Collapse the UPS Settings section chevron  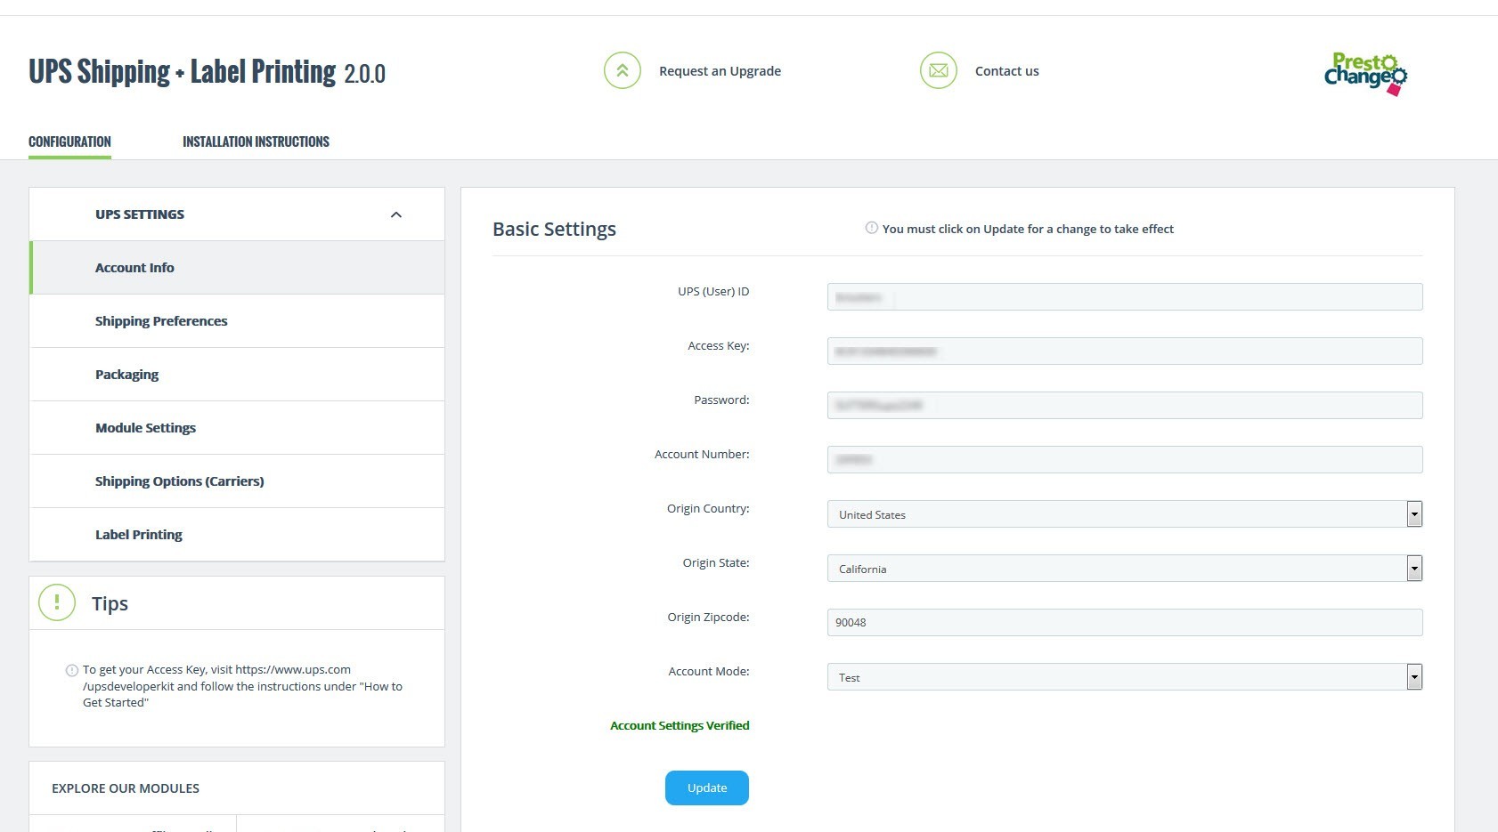point(396,214)
